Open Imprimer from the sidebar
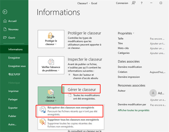The height and width of the screenshot is (132, 169). coord(14,91)
